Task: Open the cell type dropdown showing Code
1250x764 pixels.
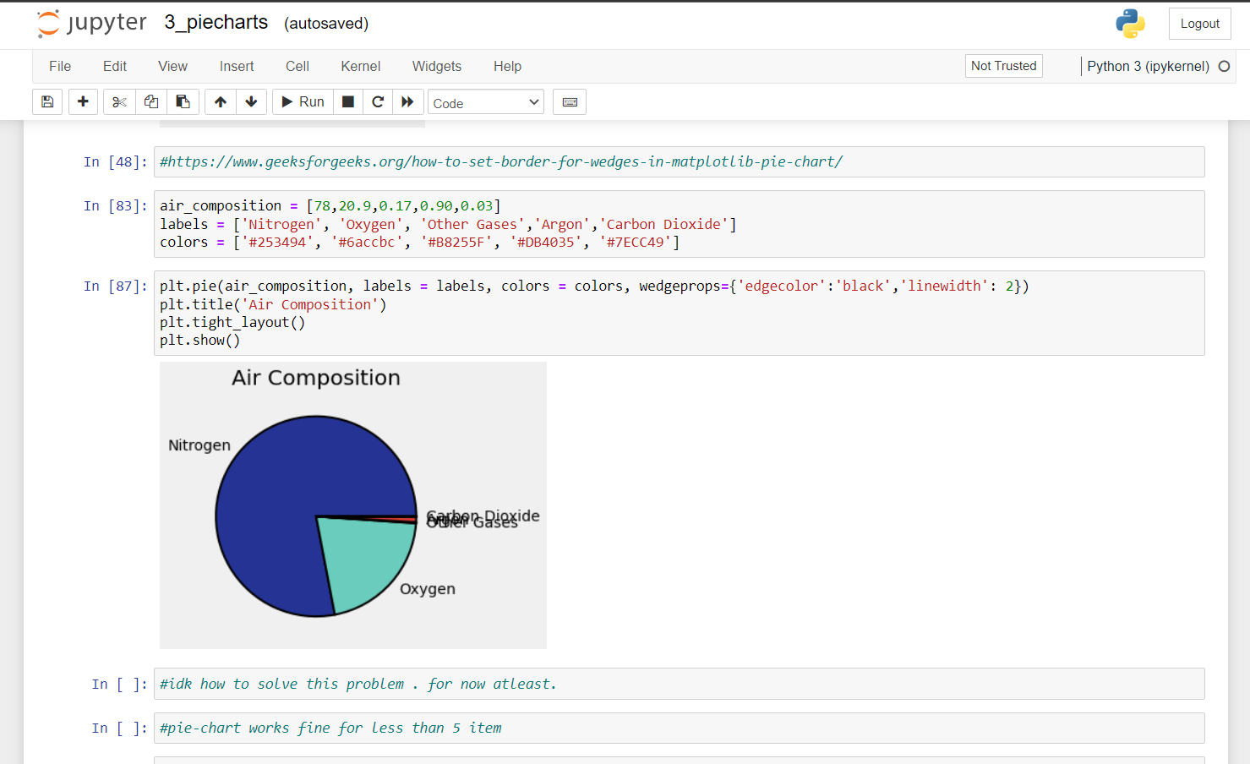Action: 485,101
